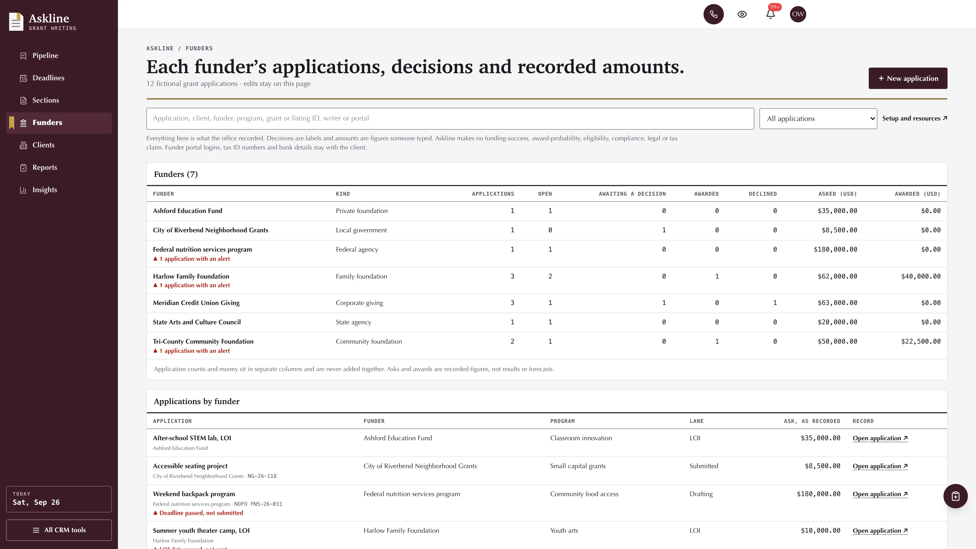Viewport: 976px width, 549px height.
Task: Open application for Weekend backpack program
Action: (880, 494)
